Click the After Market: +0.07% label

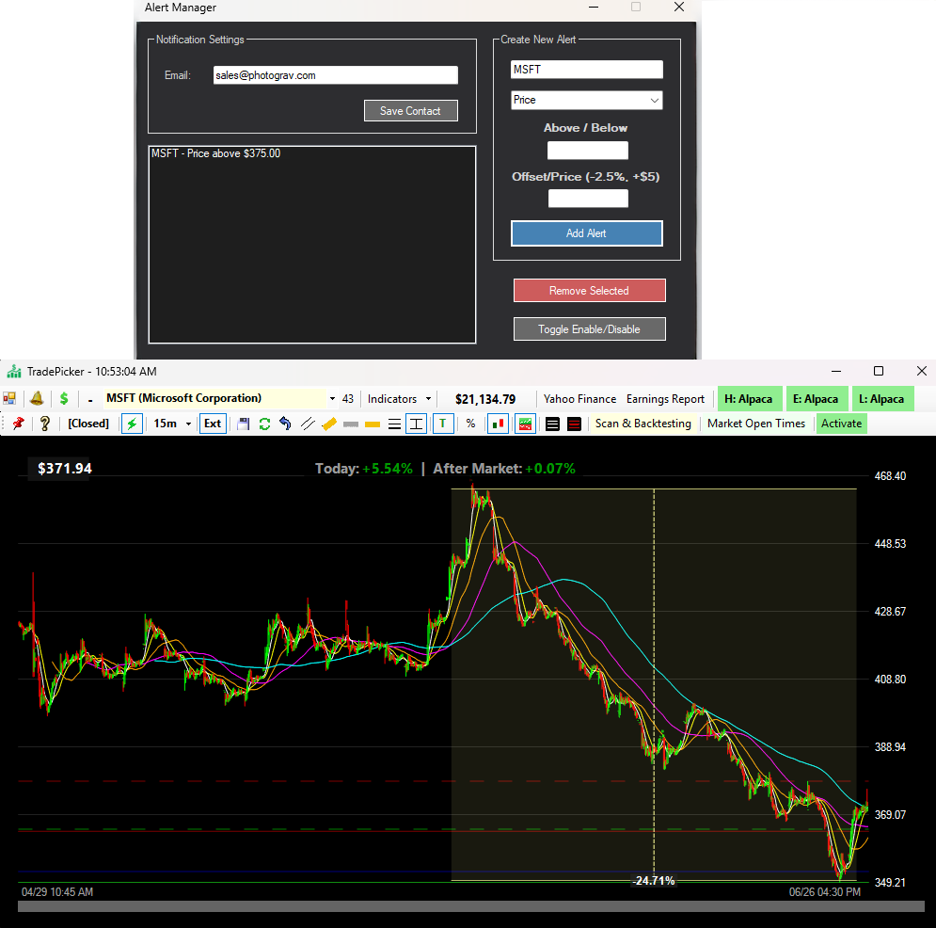point(504,469)
